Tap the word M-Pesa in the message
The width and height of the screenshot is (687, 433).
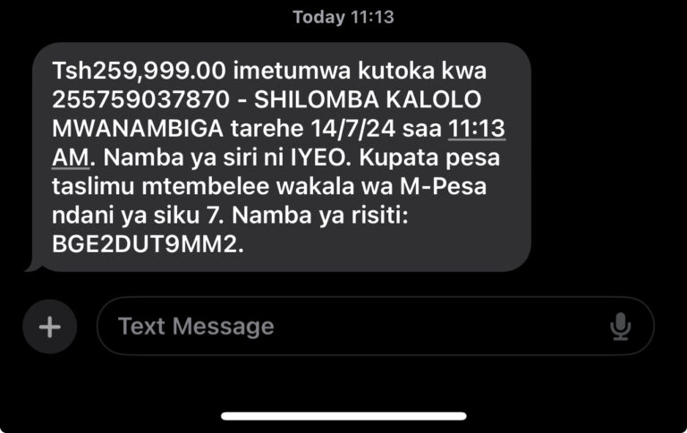pos(443,186)
